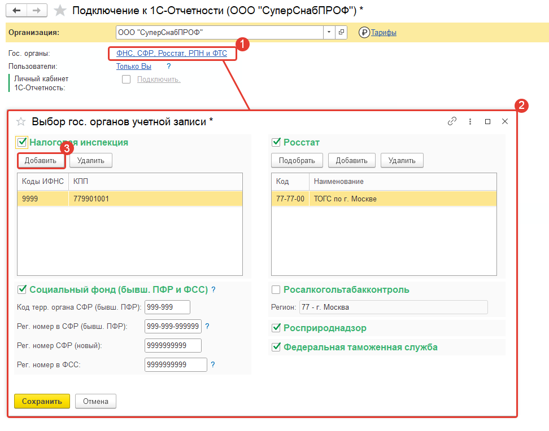Open the Тарифы link
Viewport: 549px width, 431px height.
point(384,33)
